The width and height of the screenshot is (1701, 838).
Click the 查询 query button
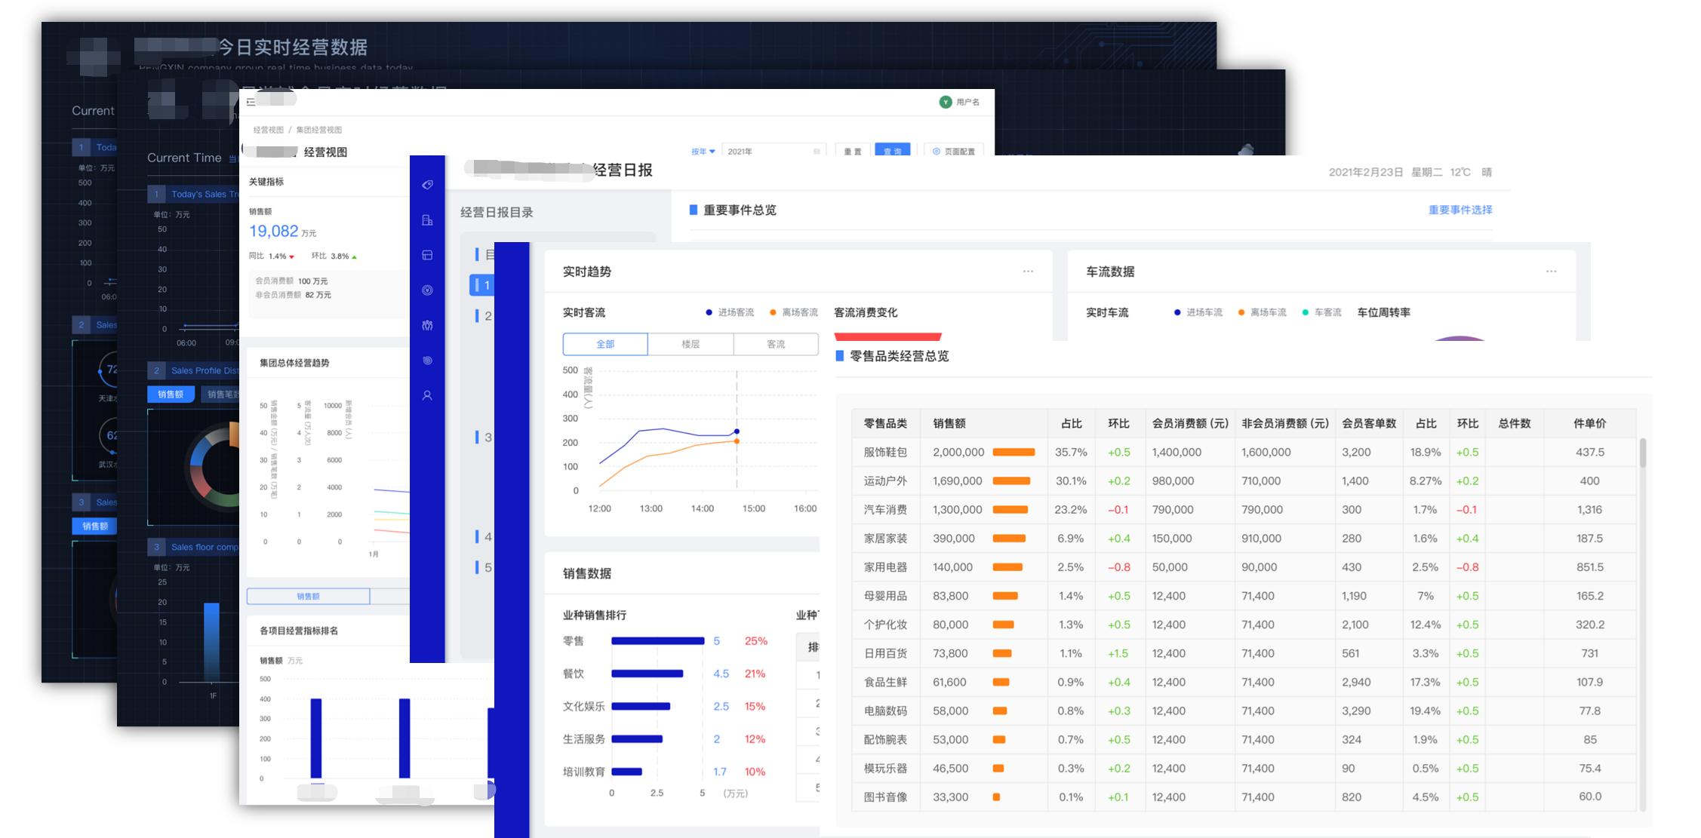click(892, 150)
